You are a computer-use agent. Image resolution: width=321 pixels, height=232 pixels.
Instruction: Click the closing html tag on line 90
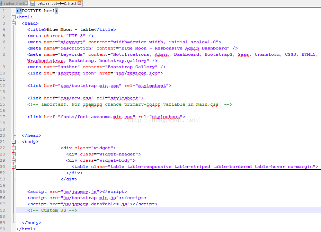point(26,229)
